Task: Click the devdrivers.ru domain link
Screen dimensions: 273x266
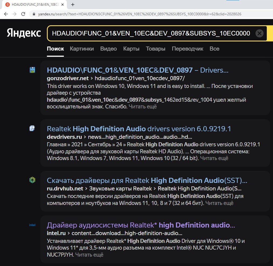Action: (64, 137)
